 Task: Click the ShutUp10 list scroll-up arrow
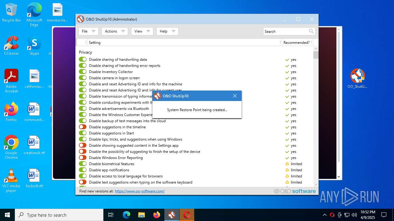[316, 48]
